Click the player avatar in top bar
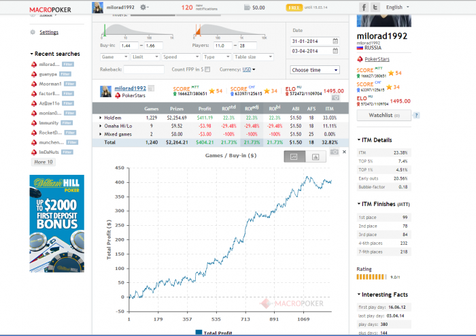Viewport: 476px width, 336px height. pos(98,7)
